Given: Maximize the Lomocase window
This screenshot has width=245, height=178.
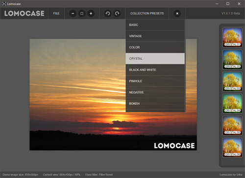Looking at the screenshot, I should pyautogui.click(x=228, y=3).
